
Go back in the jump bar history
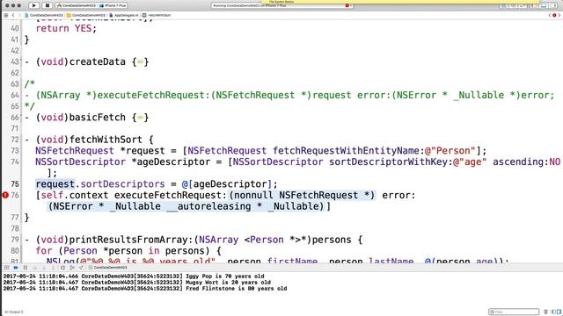tap(13, 16)
